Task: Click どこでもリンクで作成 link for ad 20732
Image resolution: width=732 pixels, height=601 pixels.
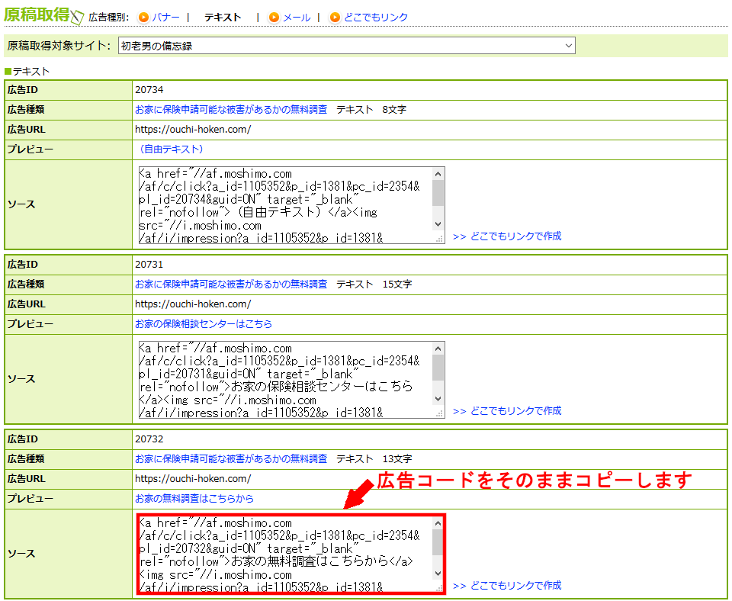Action: [x=507, y=586]
